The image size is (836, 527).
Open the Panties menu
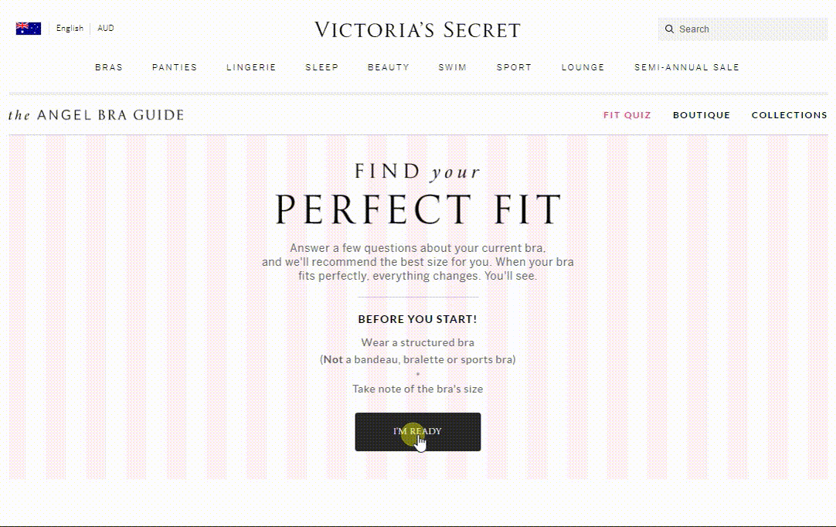point(175,67)
